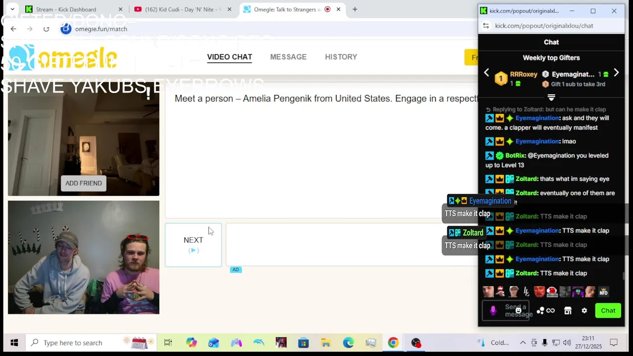Click BotRix username in chat
Image resolution: width=633 pixels, height=356 pixels.
pos(515,155)
